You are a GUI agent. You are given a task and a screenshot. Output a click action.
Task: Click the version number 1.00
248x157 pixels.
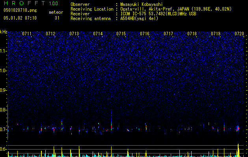53,4
